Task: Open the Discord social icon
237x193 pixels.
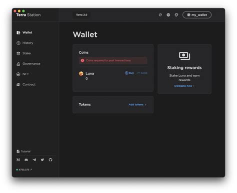Action: click(26, 160)
